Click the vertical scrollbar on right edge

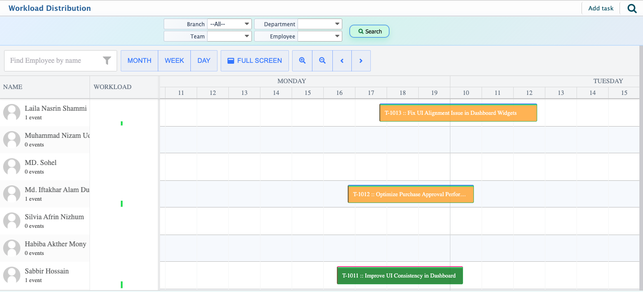point(641,167)
